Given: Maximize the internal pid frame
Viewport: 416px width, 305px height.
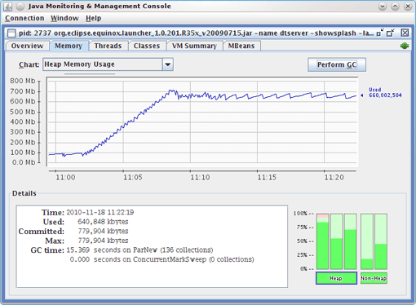Looking at the screenshot, I should coord(391,33).
